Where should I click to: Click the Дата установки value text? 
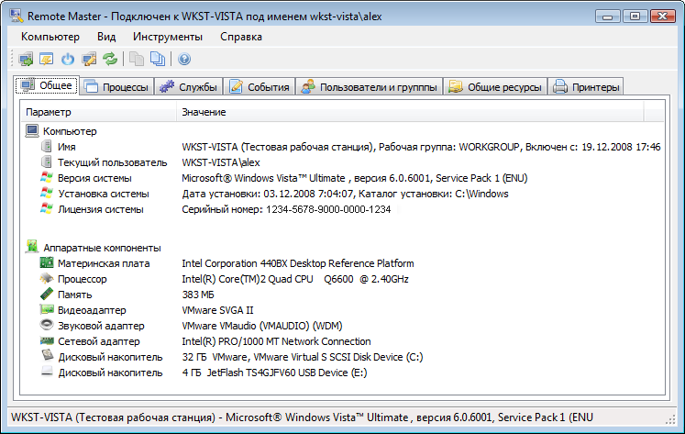(x=345, y=194)
